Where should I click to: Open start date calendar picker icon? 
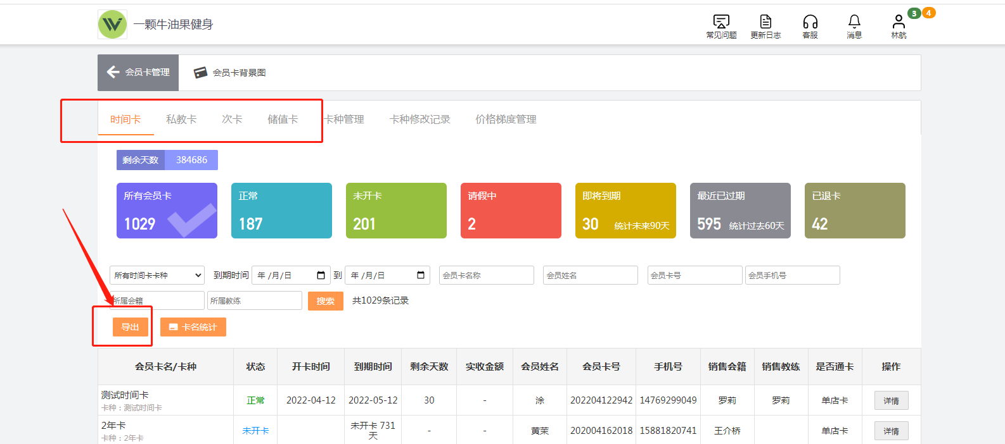[x=321, y=275]
